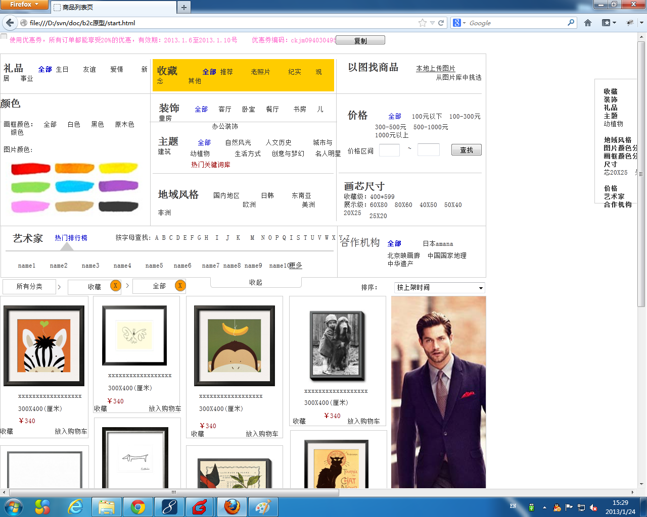Select 老照片 in the 收藏 category

click(x=260, y=72)
